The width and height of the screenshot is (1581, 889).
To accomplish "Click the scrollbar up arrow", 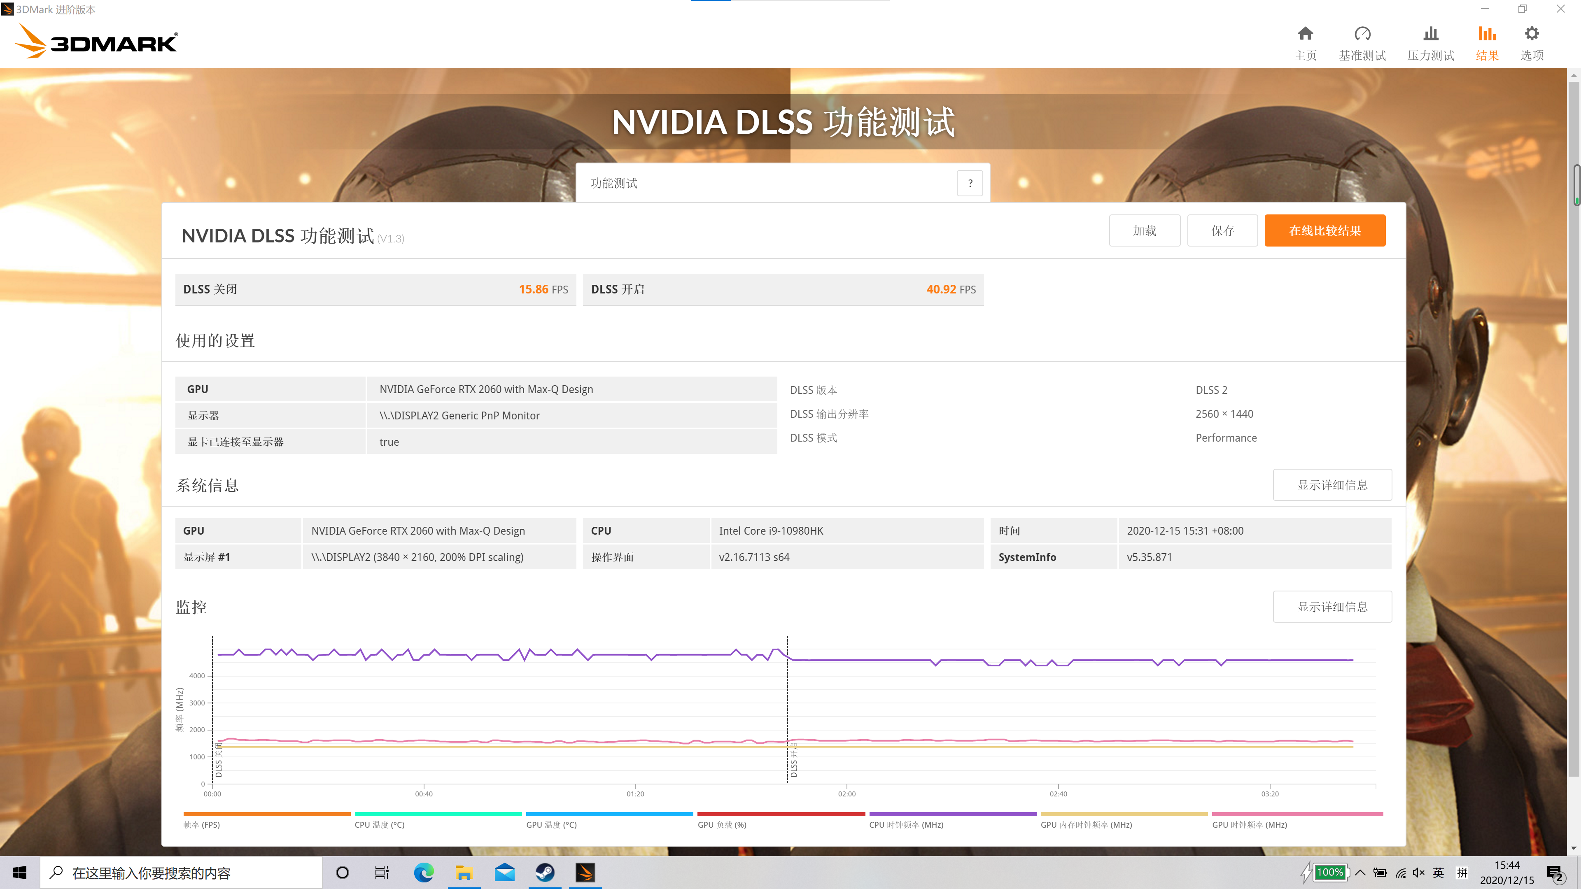I will [x=1574, y=75].
